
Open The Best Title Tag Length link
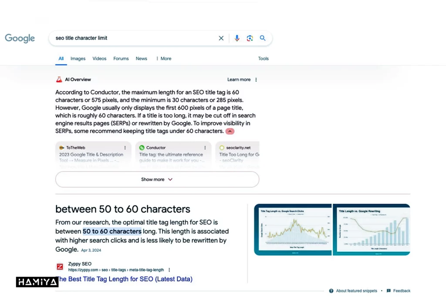pos(124,279)
